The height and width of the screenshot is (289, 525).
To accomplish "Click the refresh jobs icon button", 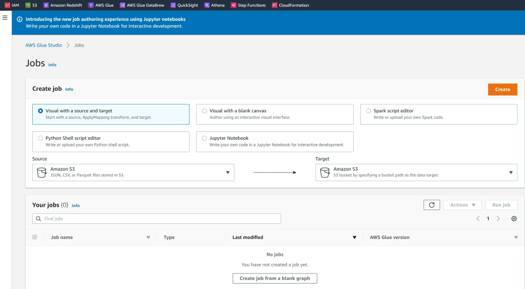I will click(431, 205).
